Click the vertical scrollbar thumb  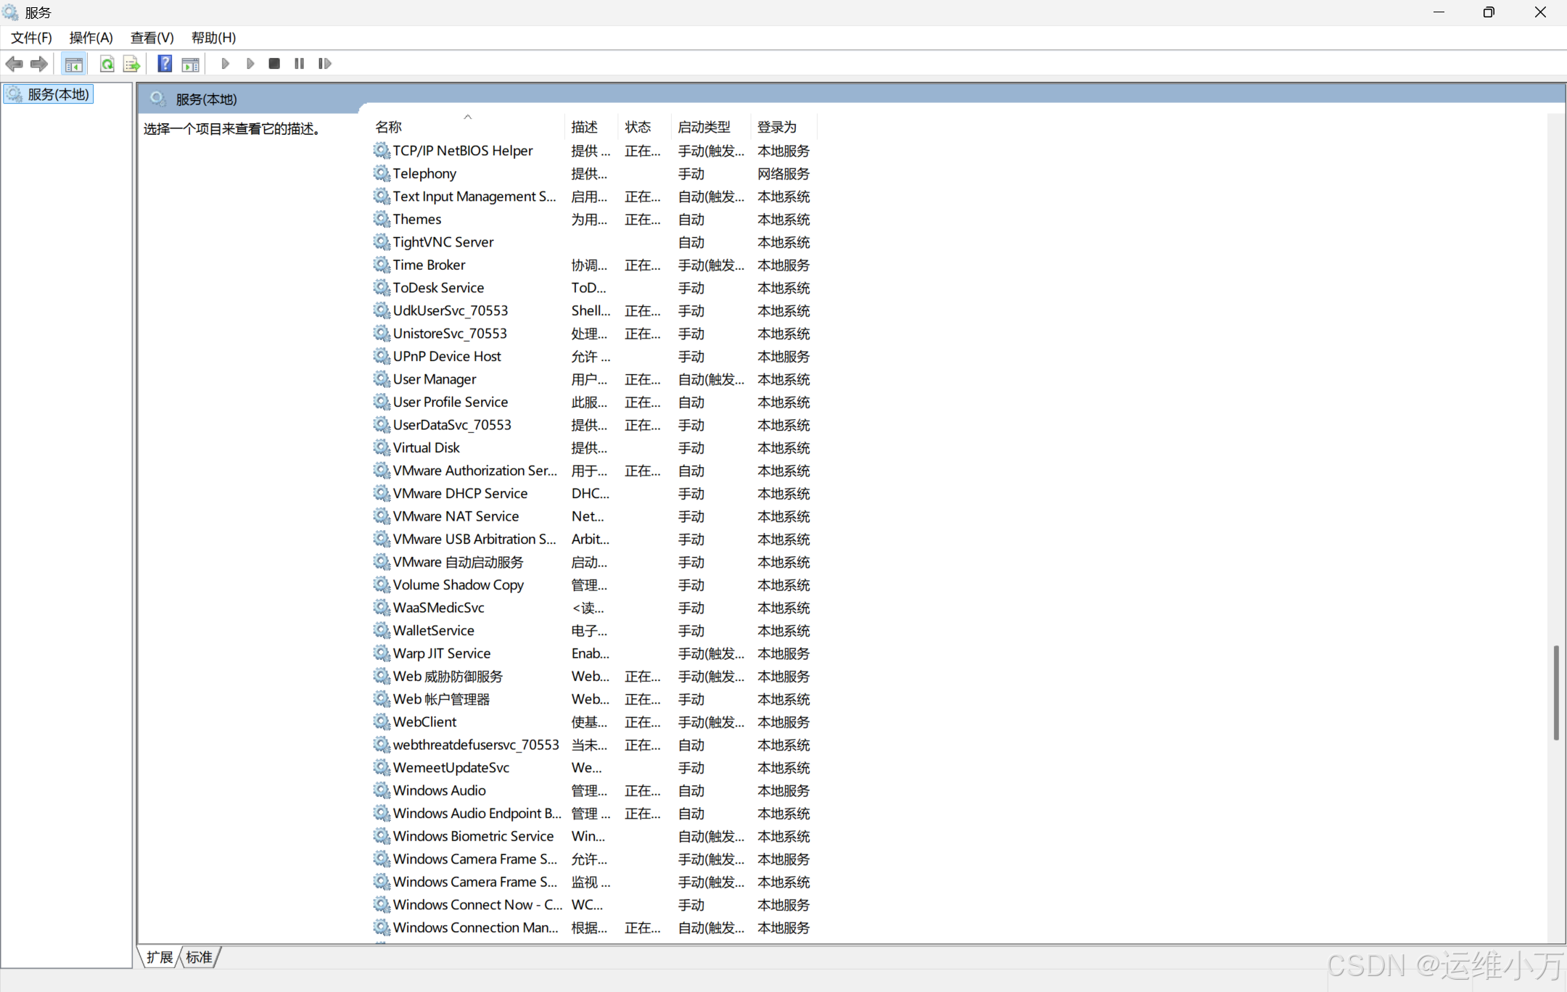point(1556,693)
